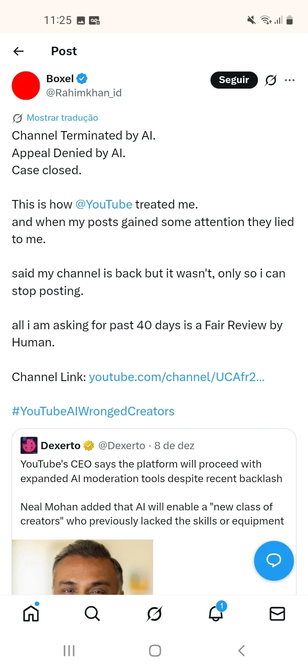
Task: Tap the Seguir follow button
Action: [234, 80]
